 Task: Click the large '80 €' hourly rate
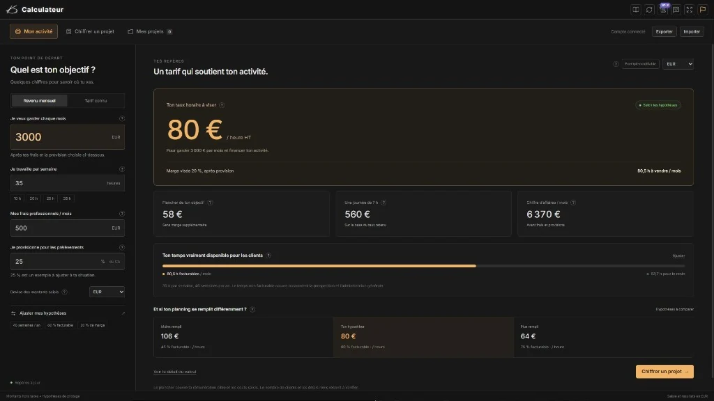(195, 129)
